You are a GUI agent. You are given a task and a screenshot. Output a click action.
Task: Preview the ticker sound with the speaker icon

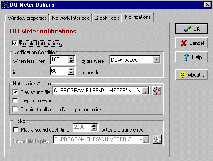click(x=157, y=139)
